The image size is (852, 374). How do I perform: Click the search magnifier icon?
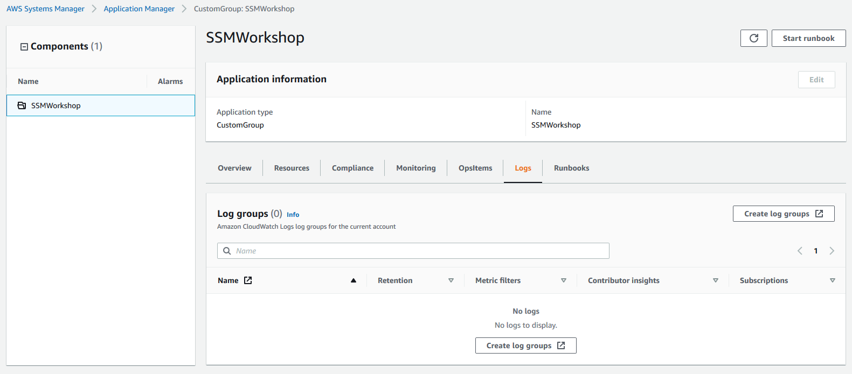pyautogui.click(x=227, y=251)
